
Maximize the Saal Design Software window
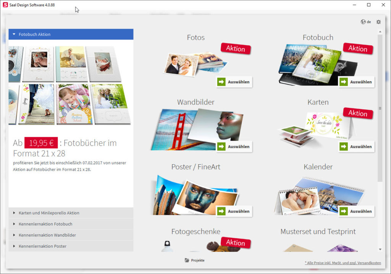[x=369, y=5]
